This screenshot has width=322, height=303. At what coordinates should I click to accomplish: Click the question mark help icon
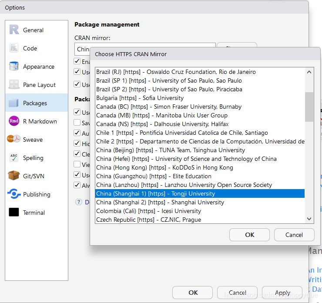(78, 202)
